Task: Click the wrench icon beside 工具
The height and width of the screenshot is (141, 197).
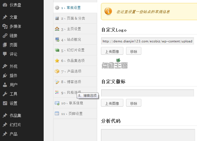Action: (5, 94)
